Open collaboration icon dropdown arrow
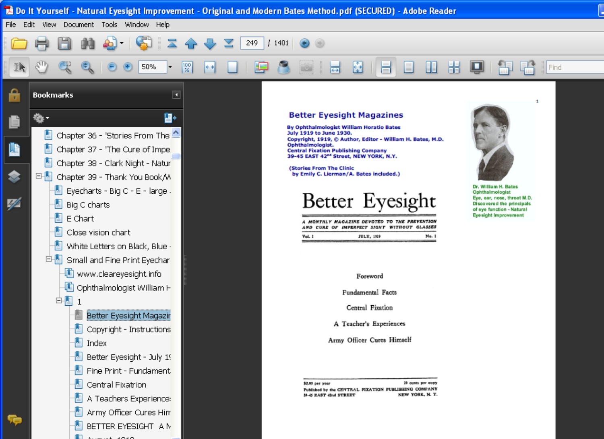Viewport: 604px width, 439px height. point(122,43)
